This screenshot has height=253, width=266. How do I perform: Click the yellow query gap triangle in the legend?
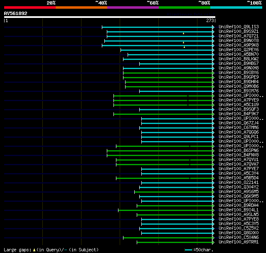pyautogui.click(x=34, y=250)
